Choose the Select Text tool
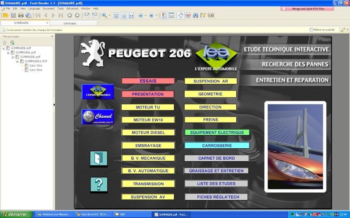 click(x=203, y=15)
